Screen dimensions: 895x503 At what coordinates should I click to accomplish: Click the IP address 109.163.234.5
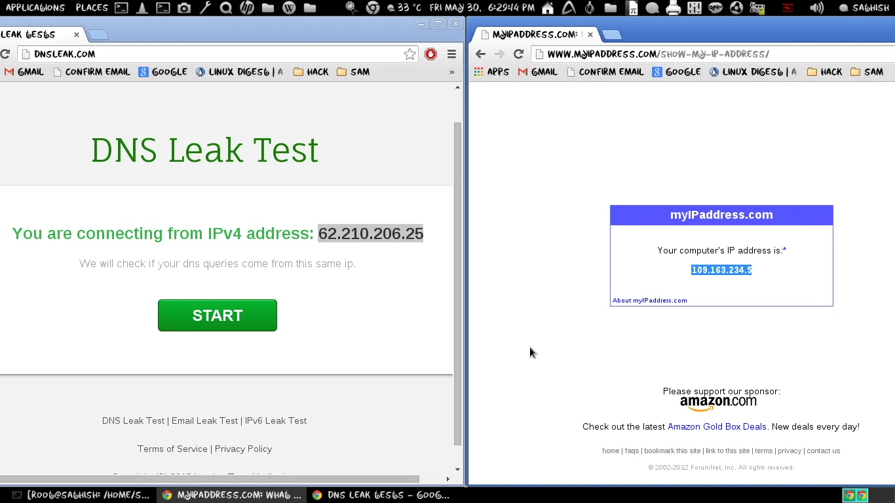pos(721,270)
